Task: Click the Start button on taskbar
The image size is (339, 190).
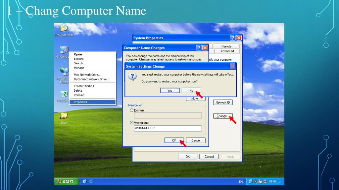Action: point(66,181)
